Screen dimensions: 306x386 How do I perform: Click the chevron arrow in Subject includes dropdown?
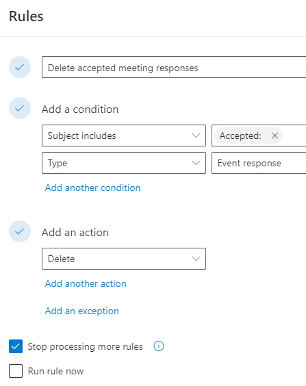[196, 136]
